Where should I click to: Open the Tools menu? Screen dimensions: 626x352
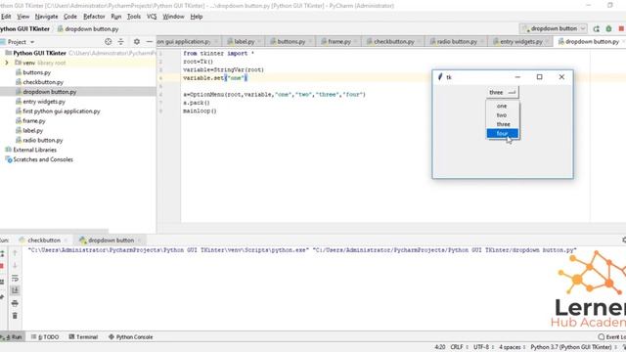point(134,17)
